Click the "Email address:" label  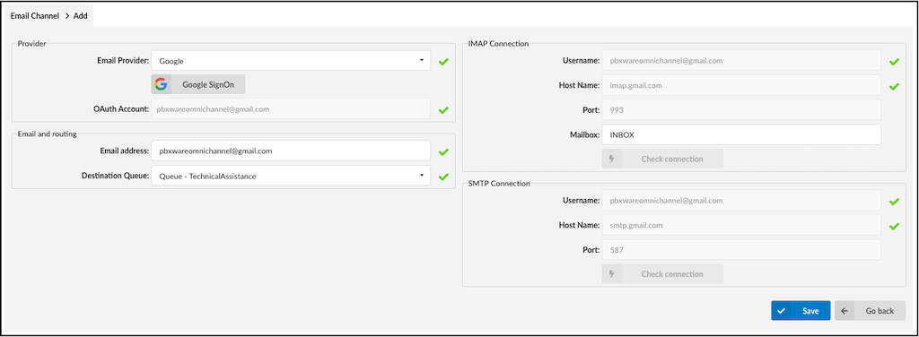tap(124, 151)
